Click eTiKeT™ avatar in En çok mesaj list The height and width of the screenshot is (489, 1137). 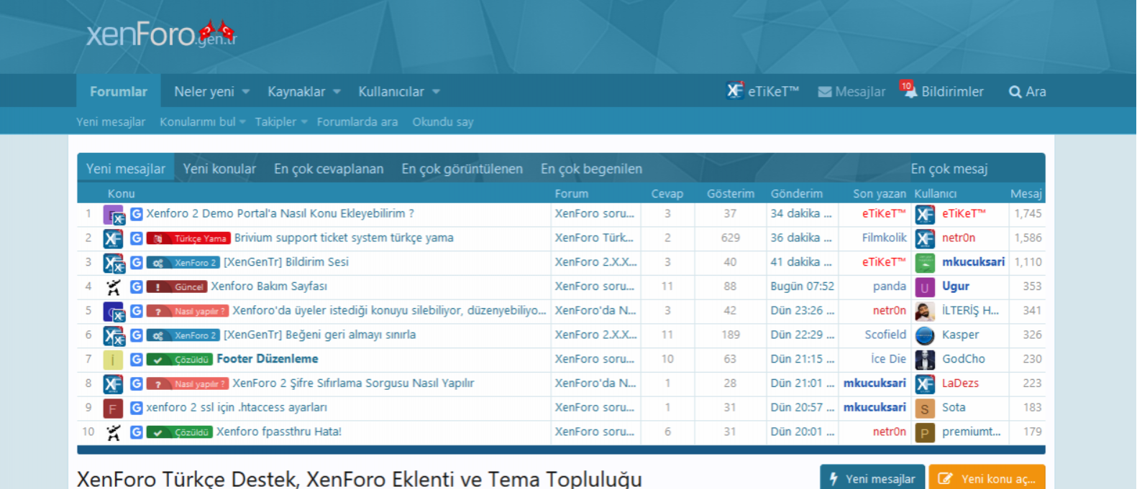[x=925, y=214]
